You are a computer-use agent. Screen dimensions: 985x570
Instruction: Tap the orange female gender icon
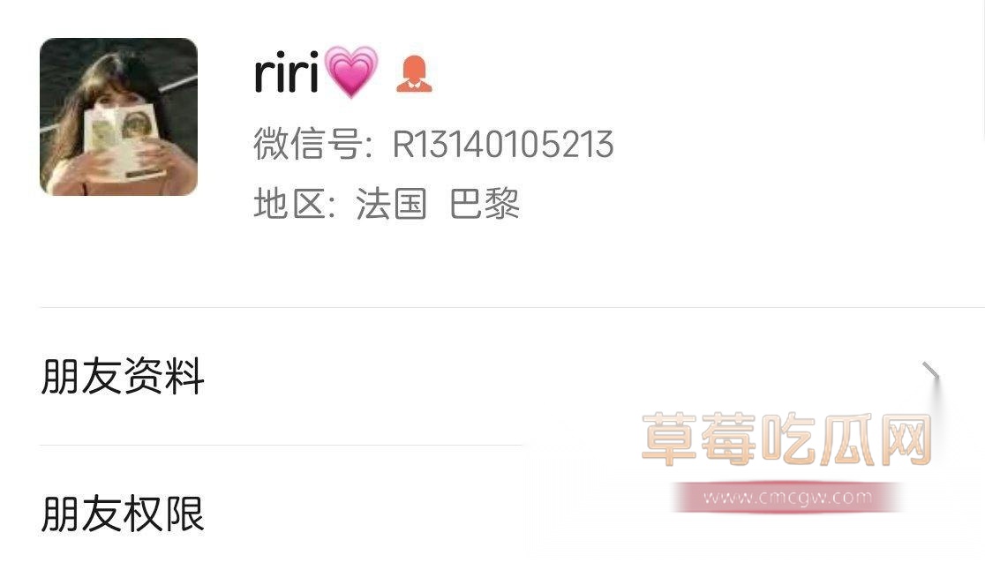coord(414,74)
